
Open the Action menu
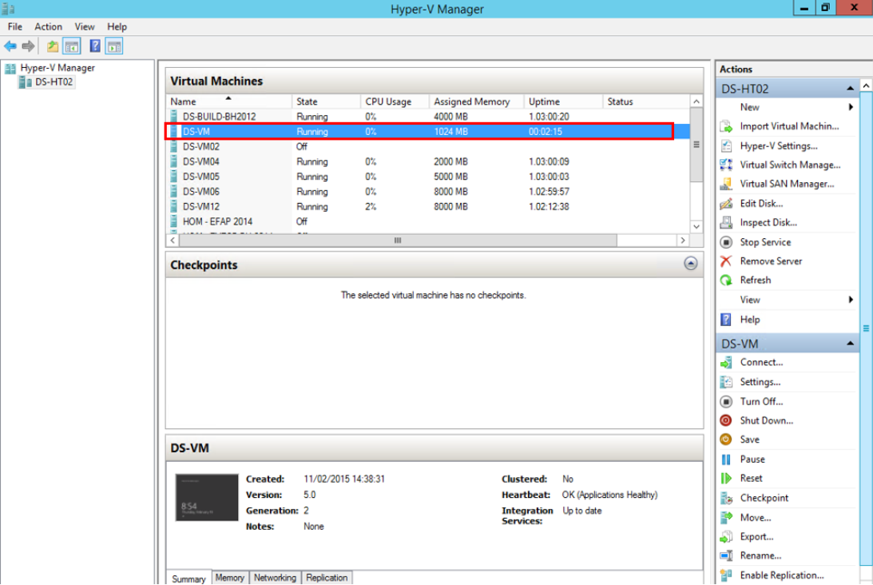tap(49, 26)
